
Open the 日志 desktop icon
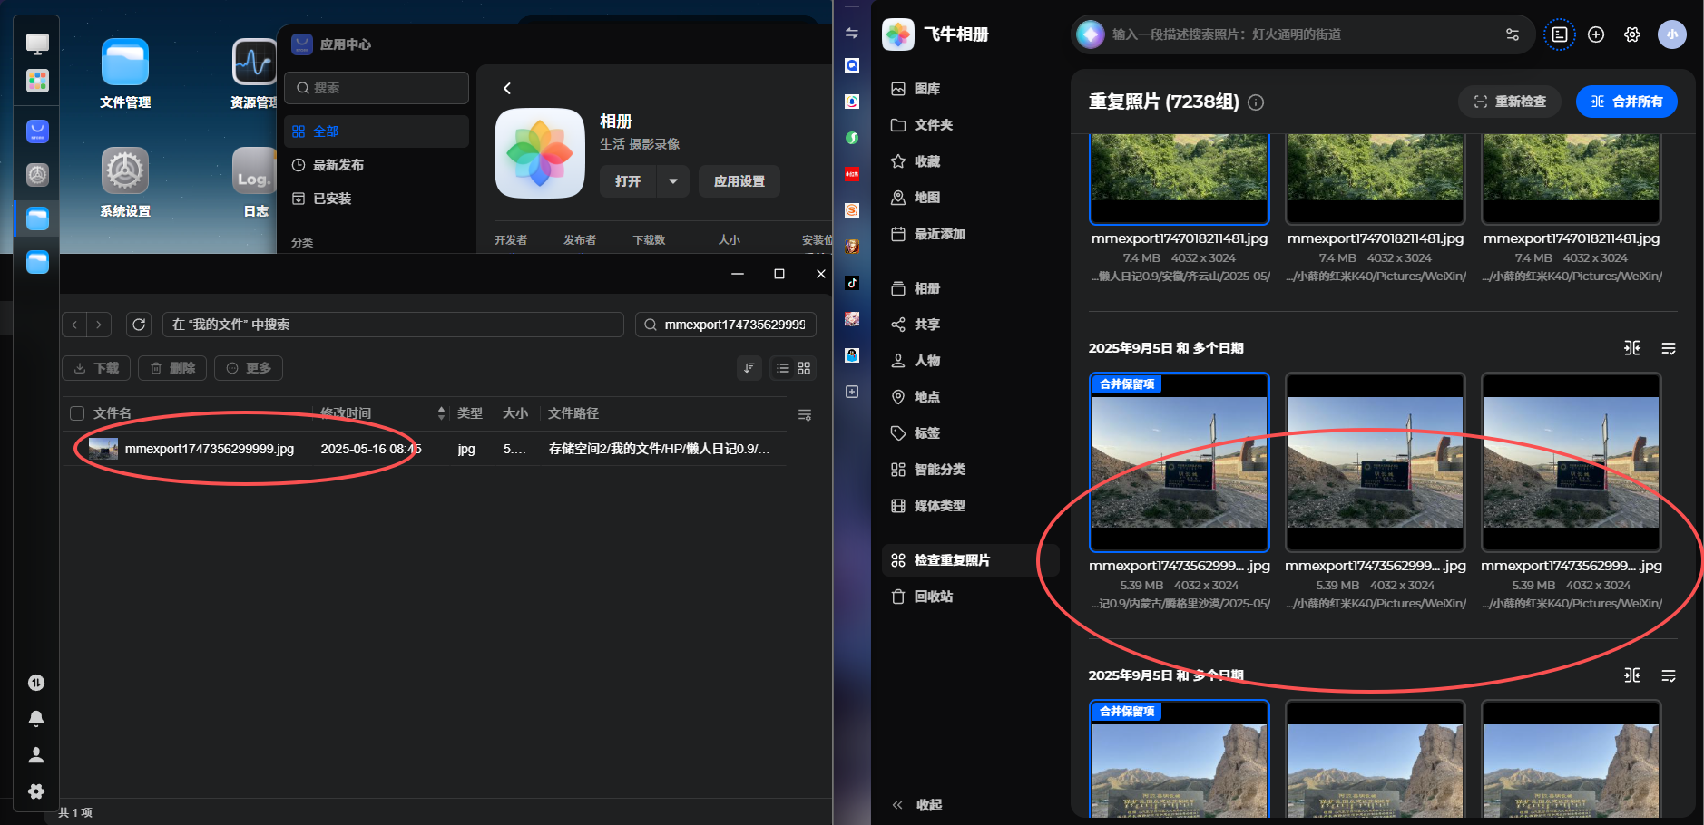coord(255,182)
